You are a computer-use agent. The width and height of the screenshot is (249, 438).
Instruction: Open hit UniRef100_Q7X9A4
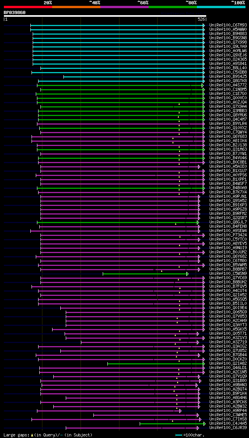(x=228, y=106)
